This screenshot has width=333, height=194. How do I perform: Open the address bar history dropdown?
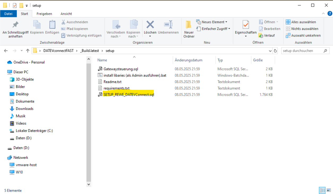[x=270, y=51]
